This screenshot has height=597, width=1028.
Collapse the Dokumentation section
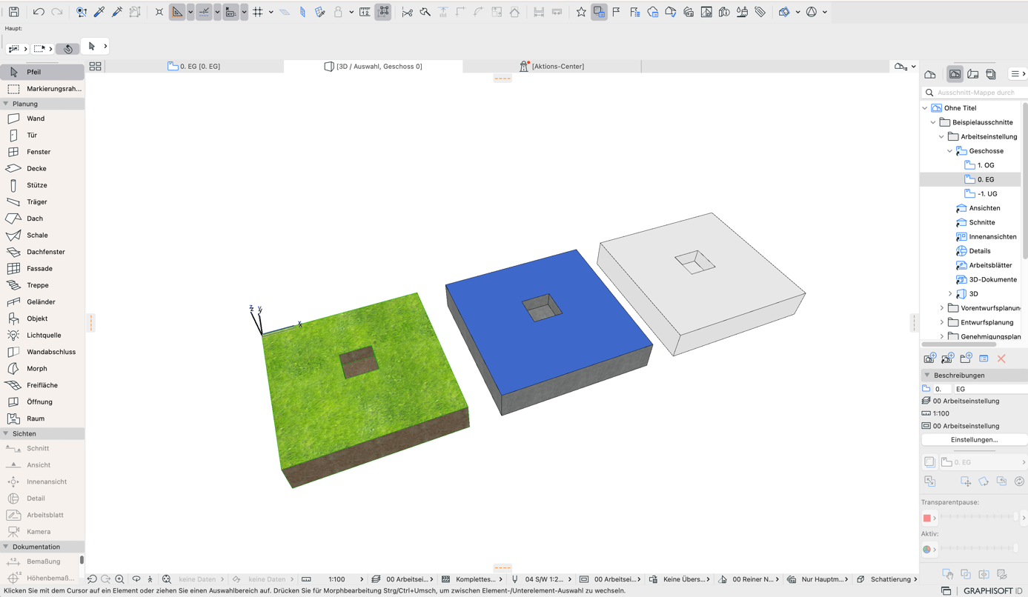[6, 547]
